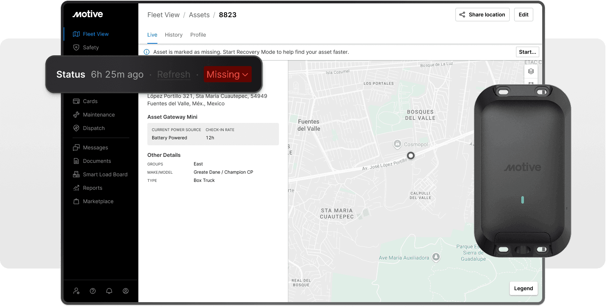Click the Edit button

(x=524, y=15)
